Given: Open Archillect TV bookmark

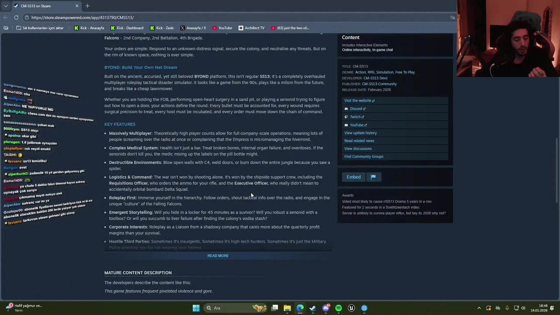Looking at the screenshot, I should tap(251, 28).
